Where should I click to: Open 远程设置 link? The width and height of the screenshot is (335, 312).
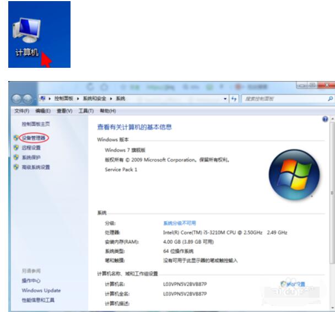pyautogui.click(x=31, y=147)
